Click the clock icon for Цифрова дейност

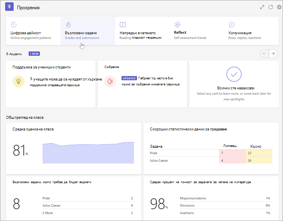(x=14, y=25)
